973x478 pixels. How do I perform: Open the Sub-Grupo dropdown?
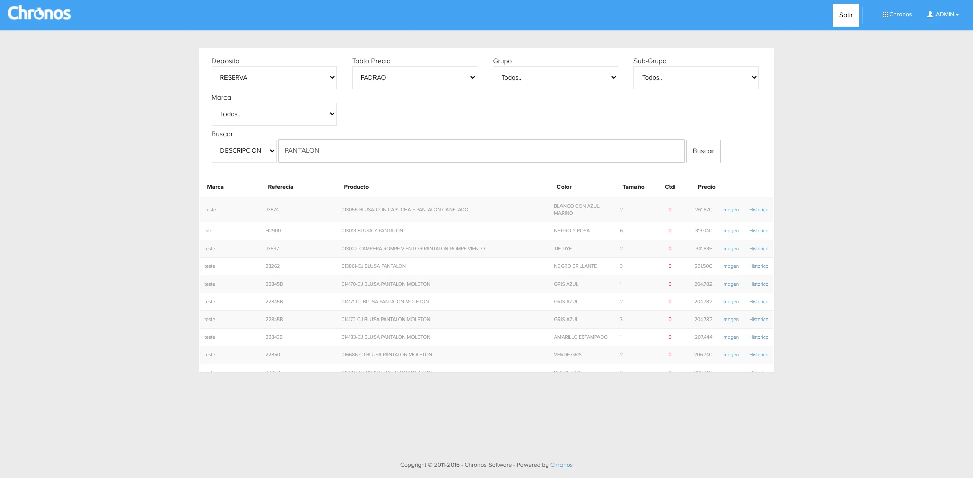696,78
